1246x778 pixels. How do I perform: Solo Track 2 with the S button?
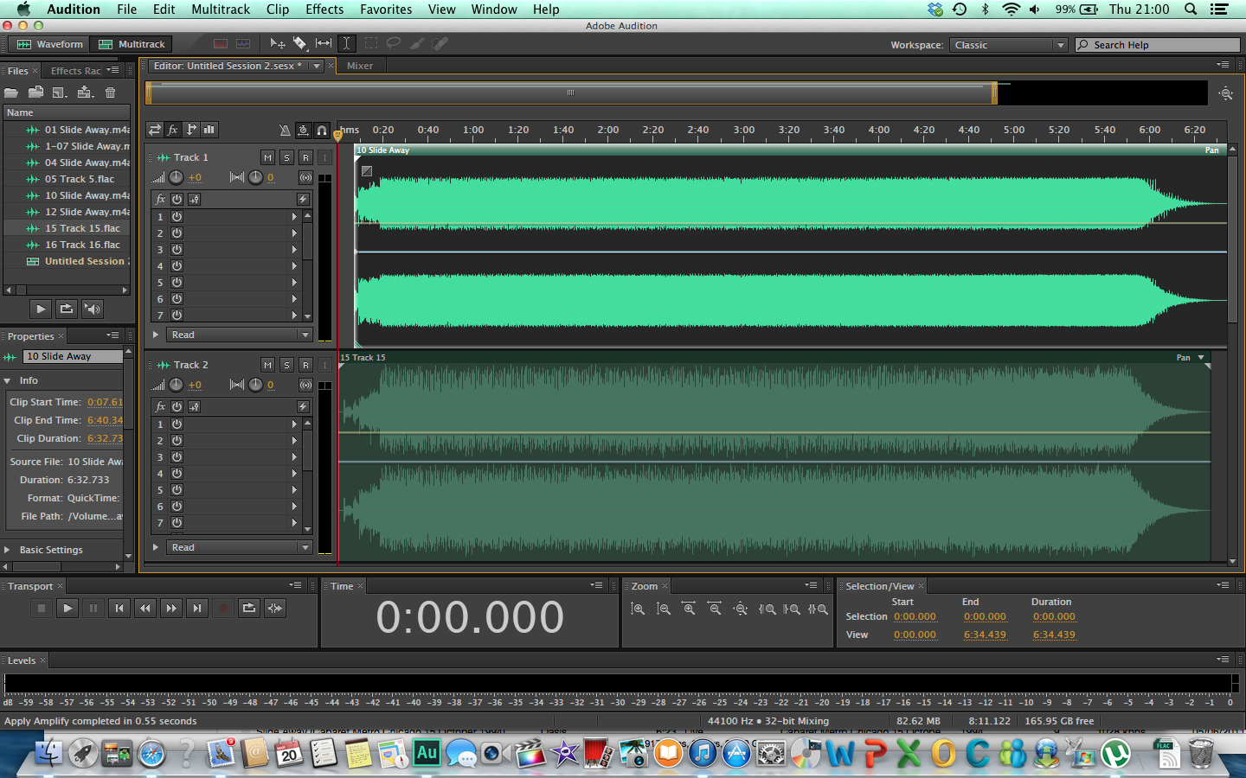286,365
